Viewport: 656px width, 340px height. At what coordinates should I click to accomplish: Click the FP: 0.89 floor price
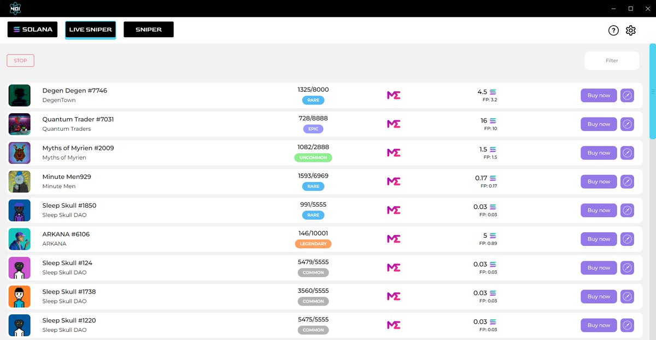(488, 243)
